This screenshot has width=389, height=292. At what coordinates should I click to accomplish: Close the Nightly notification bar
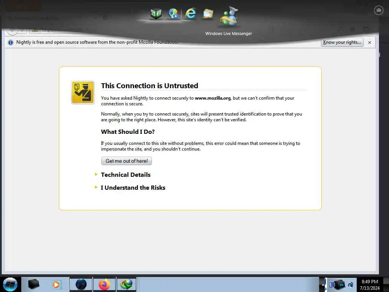click(x=369, y=43)
